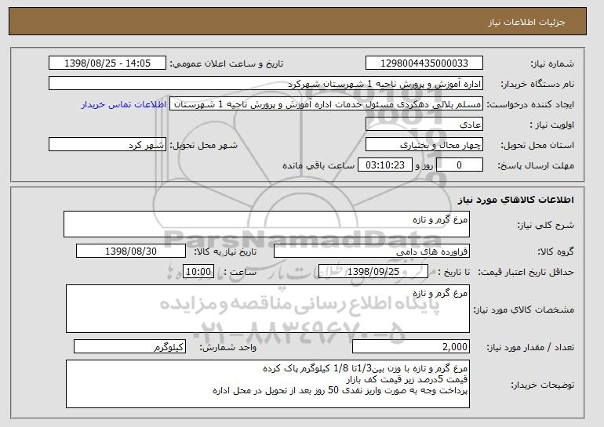Click the شهر محل تحویل label

click(204, 145)
